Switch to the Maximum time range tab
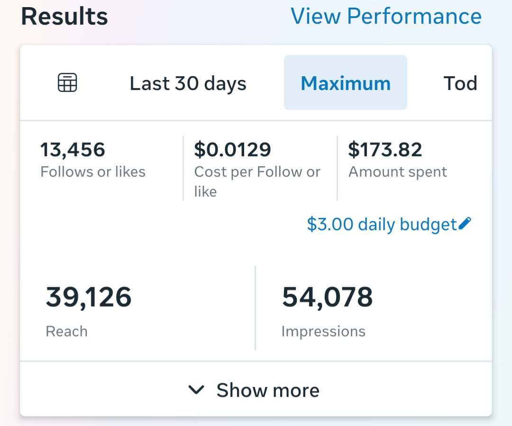The width and height of the screenshot is (512, 426). (x=346, y=82)
